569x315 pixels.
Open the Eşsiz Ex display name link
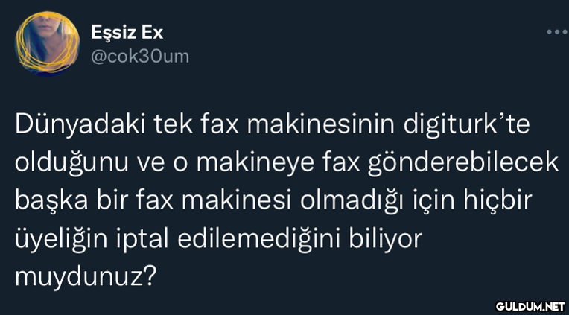click(x=127, y=34)
